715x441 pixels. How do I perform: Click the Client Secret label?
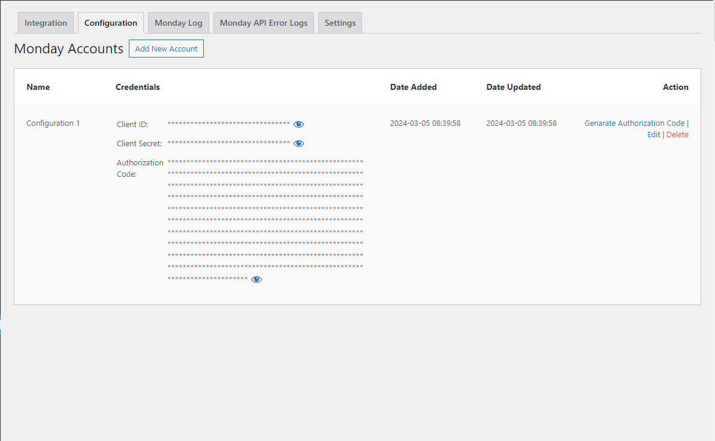point(139,143)
